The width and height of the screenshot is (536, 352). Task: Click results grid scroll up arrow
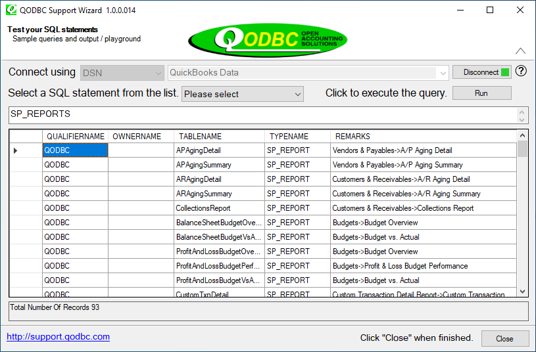(x=522, y=135)
